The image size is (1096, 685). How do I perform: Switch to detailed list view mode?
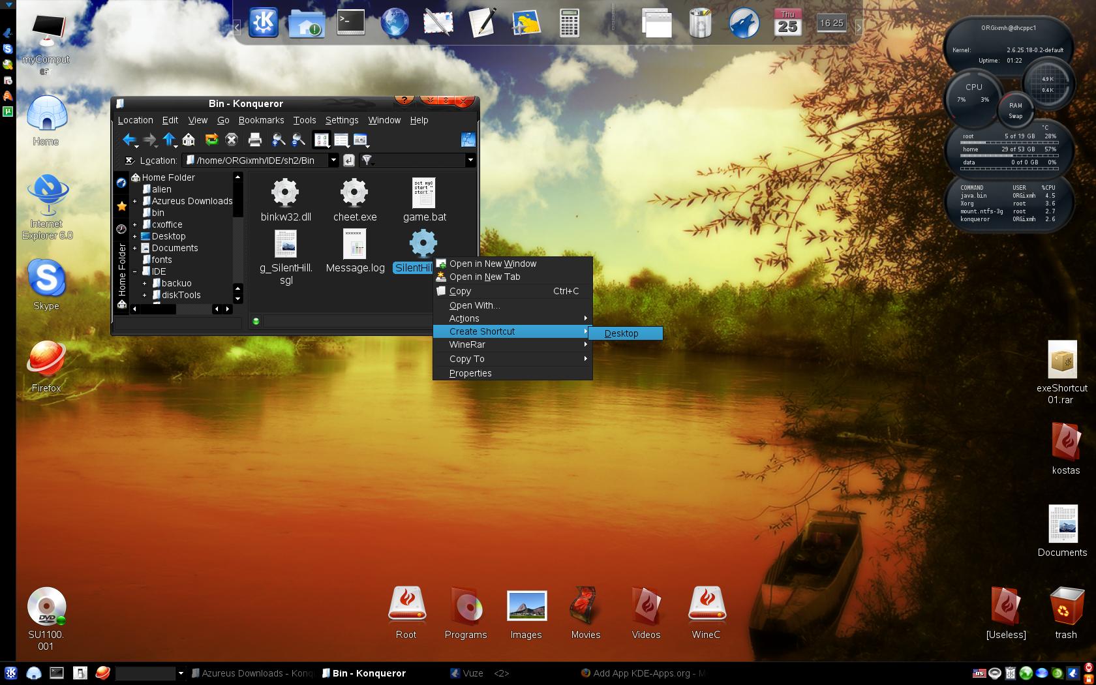[x=341, y=140]
